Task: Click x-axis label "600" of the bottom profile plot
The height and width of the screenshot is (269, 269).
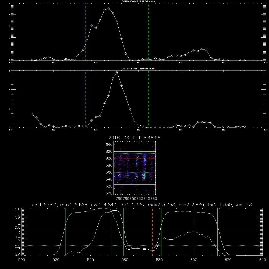Action: click(194, 260)
